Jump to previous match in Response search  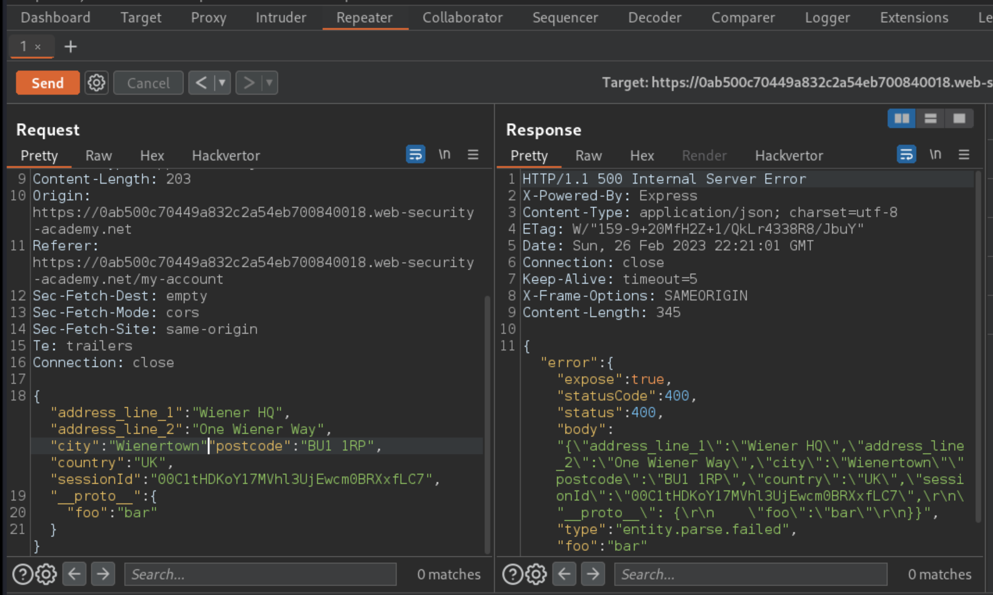(x=564, y=574)
